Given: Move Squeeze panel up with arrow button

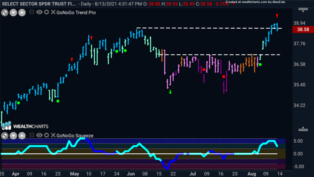Looking at the screenshot, I should [x=22, y=136].
